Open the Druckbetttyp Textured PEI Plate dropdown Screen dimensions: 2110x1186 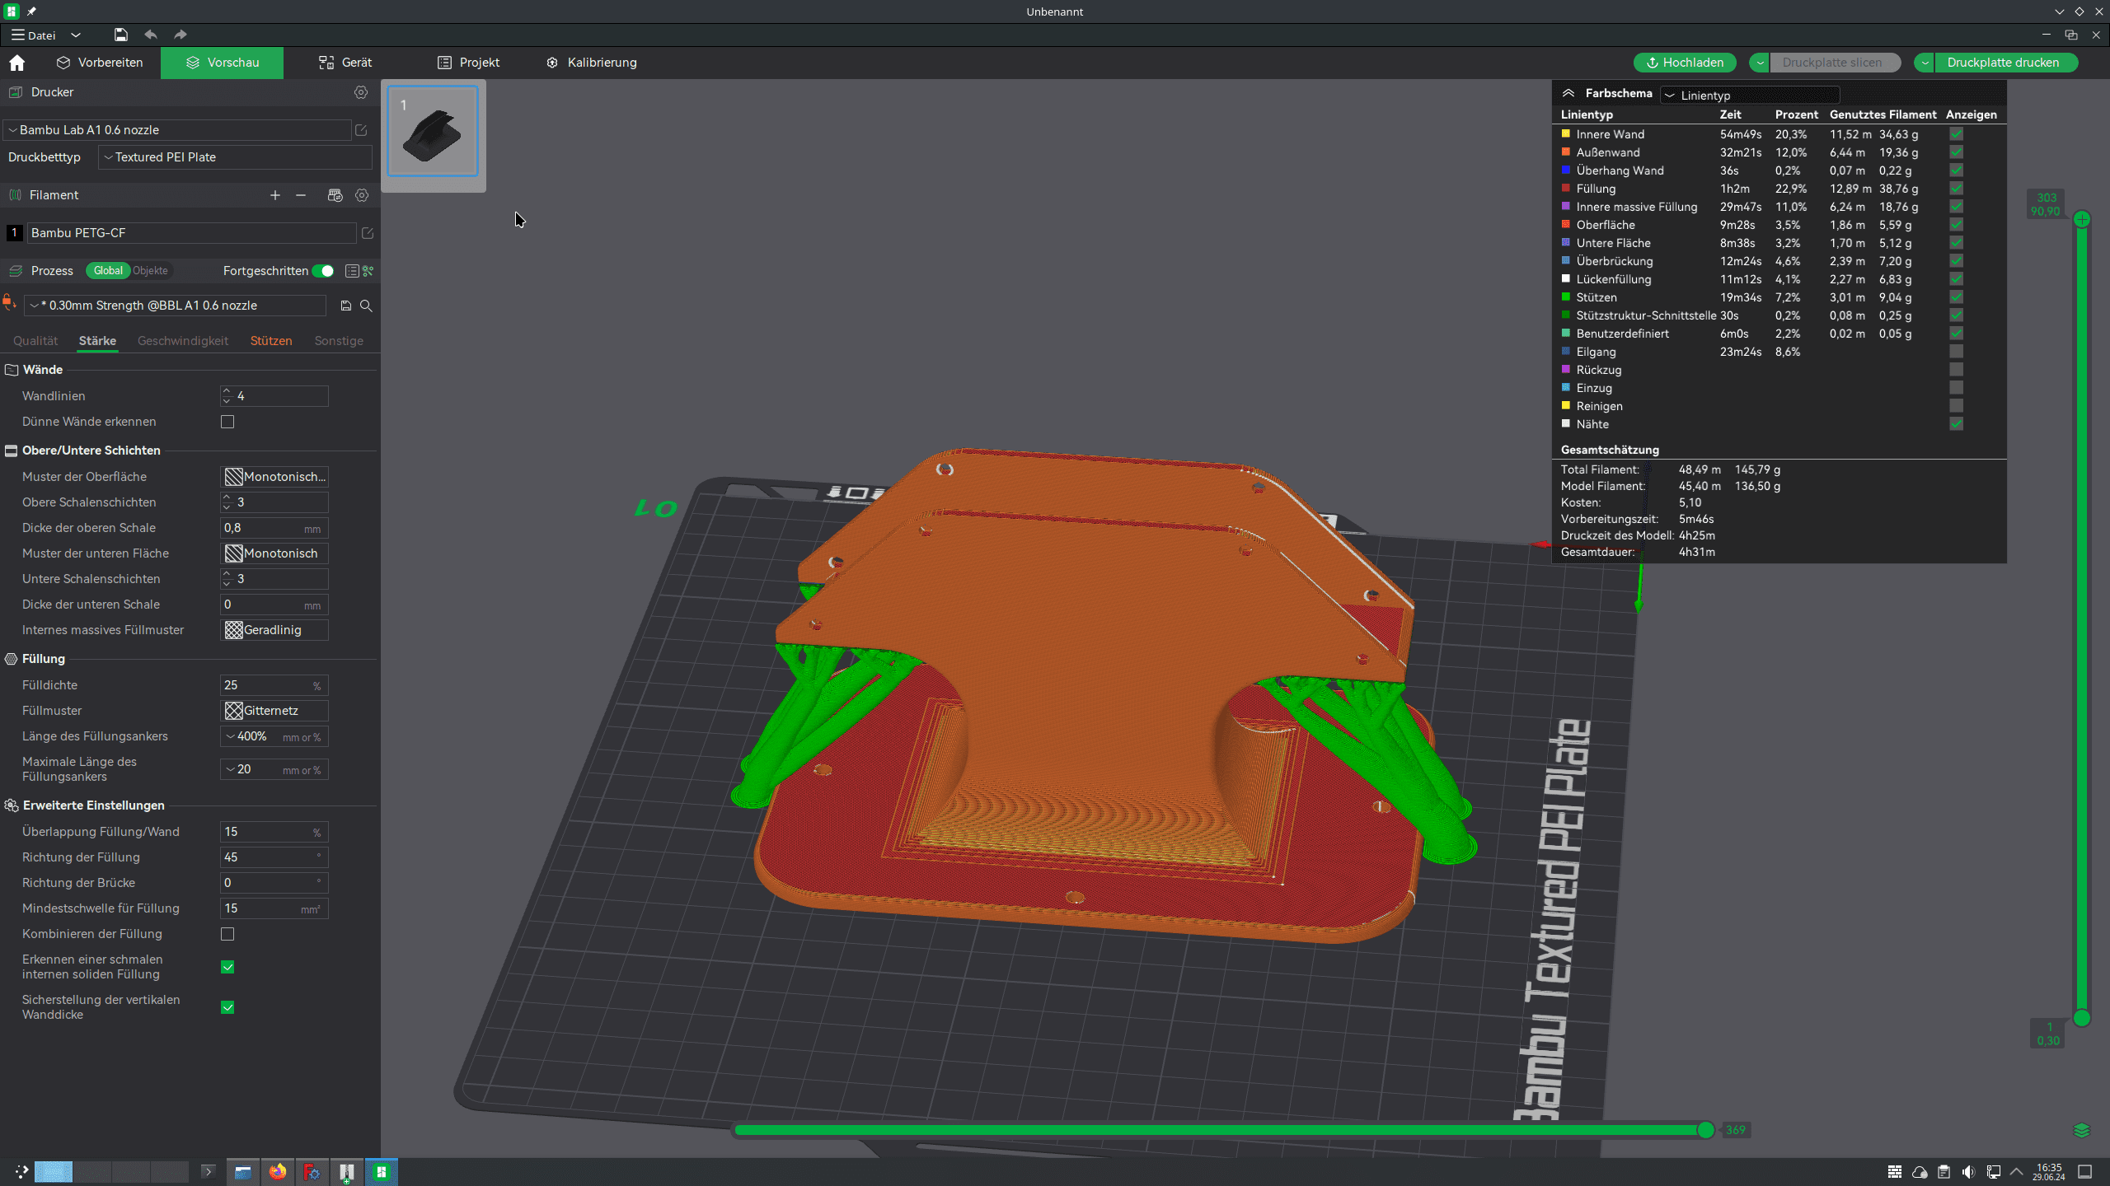(235, 157)
